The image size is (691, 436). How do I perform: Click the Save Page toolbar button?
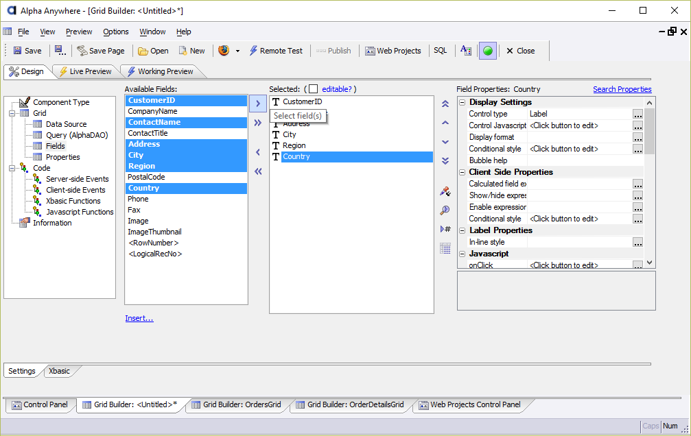(100, 51)
